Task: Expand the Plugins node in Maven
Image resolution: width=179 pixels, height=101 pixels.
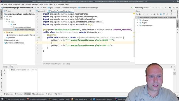Action: [x=138, y=23]
